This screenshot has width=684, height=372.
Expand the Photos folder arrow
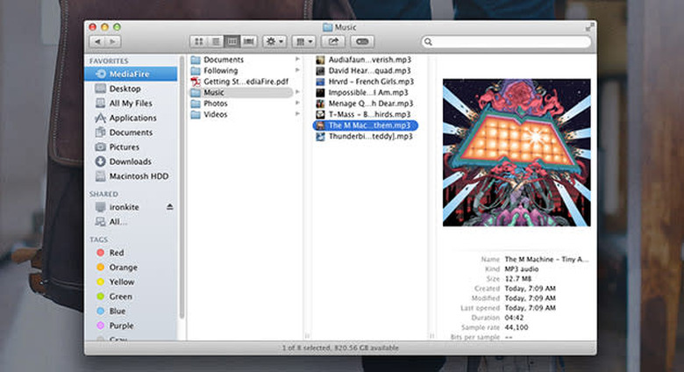(x=298, y=104)
